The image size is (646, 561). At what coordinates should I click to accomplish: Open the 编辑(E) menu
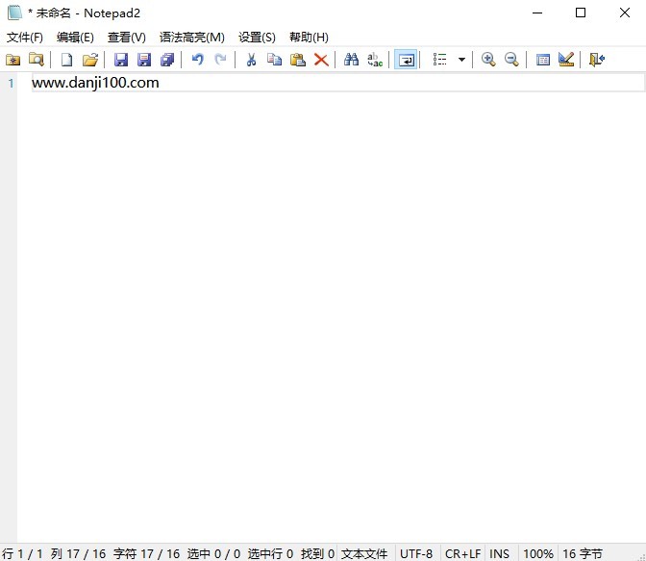point(75,38)
